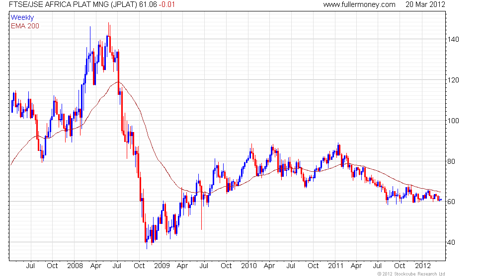Click the 120 price axis label
The image size is (487, 278).
pyautogui.click(x=453, y=80)
